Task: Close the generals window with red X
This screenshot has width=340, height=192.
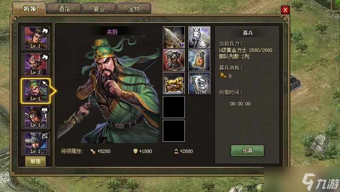Action: pyautogui.click(x=285, y=10)
